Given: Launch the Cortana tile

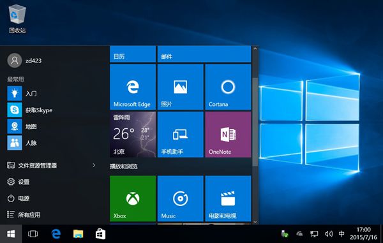Looking at the screenshot, I should tap(228, 87).
